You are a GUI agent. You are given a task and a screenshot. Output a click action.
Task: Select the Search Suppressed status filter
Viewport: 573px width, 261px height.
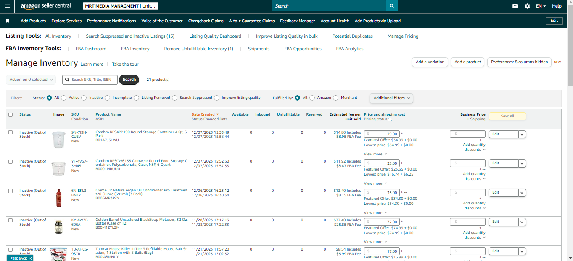[x=175, y=98]
